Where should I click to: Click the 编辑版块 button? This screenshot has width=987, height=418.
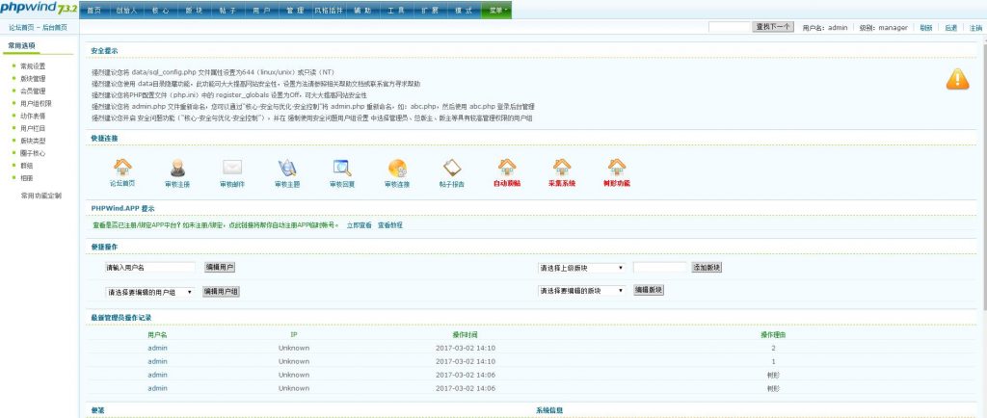coord(649,290)
